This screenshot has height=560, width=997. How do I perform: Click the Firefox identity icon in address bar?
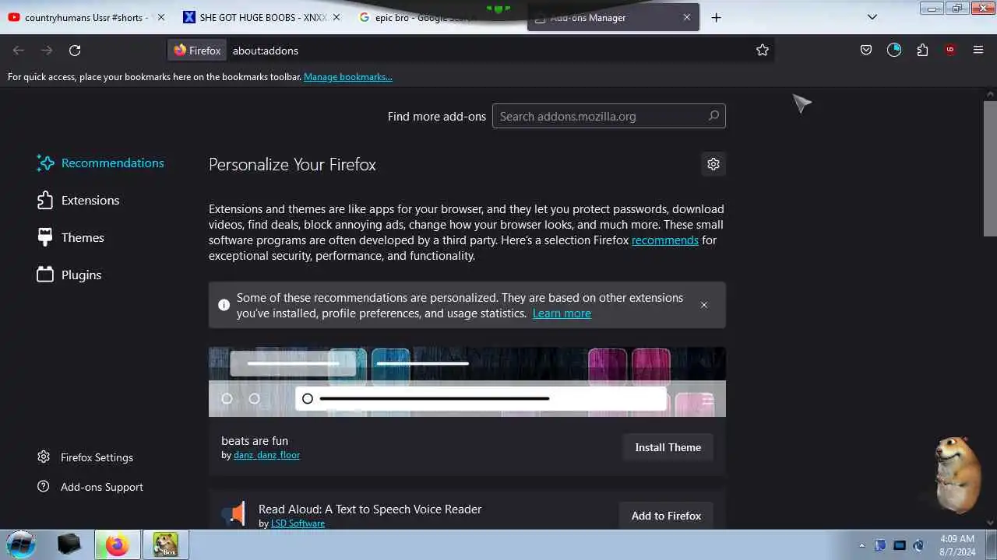[197, 50]
